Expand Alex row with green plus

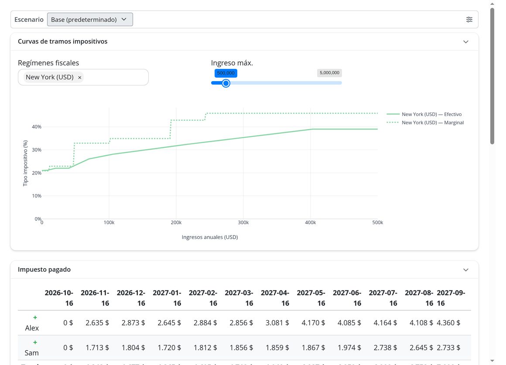coord(35,317)
